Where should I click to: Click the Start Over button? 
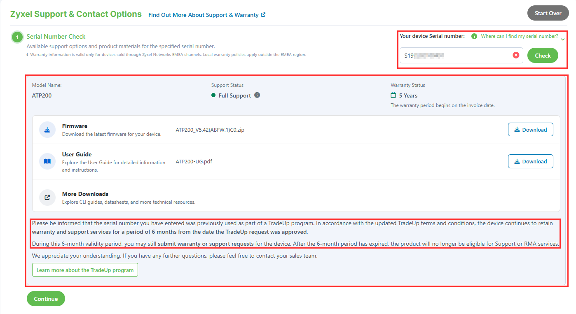(548, 13)
